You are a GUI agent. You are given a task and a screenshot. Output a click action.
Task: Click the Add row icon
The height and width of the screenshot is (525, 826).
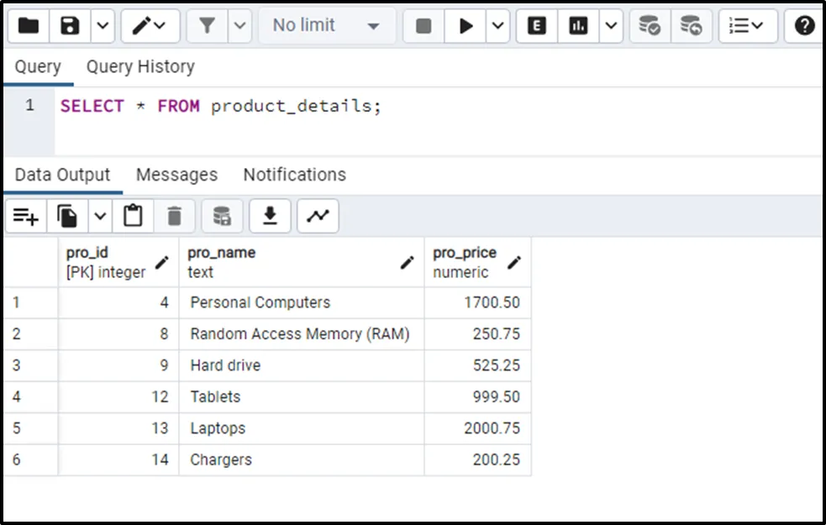click(26, 216)
